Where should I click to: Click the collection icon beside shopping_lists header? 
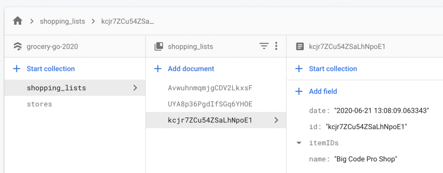158,46
